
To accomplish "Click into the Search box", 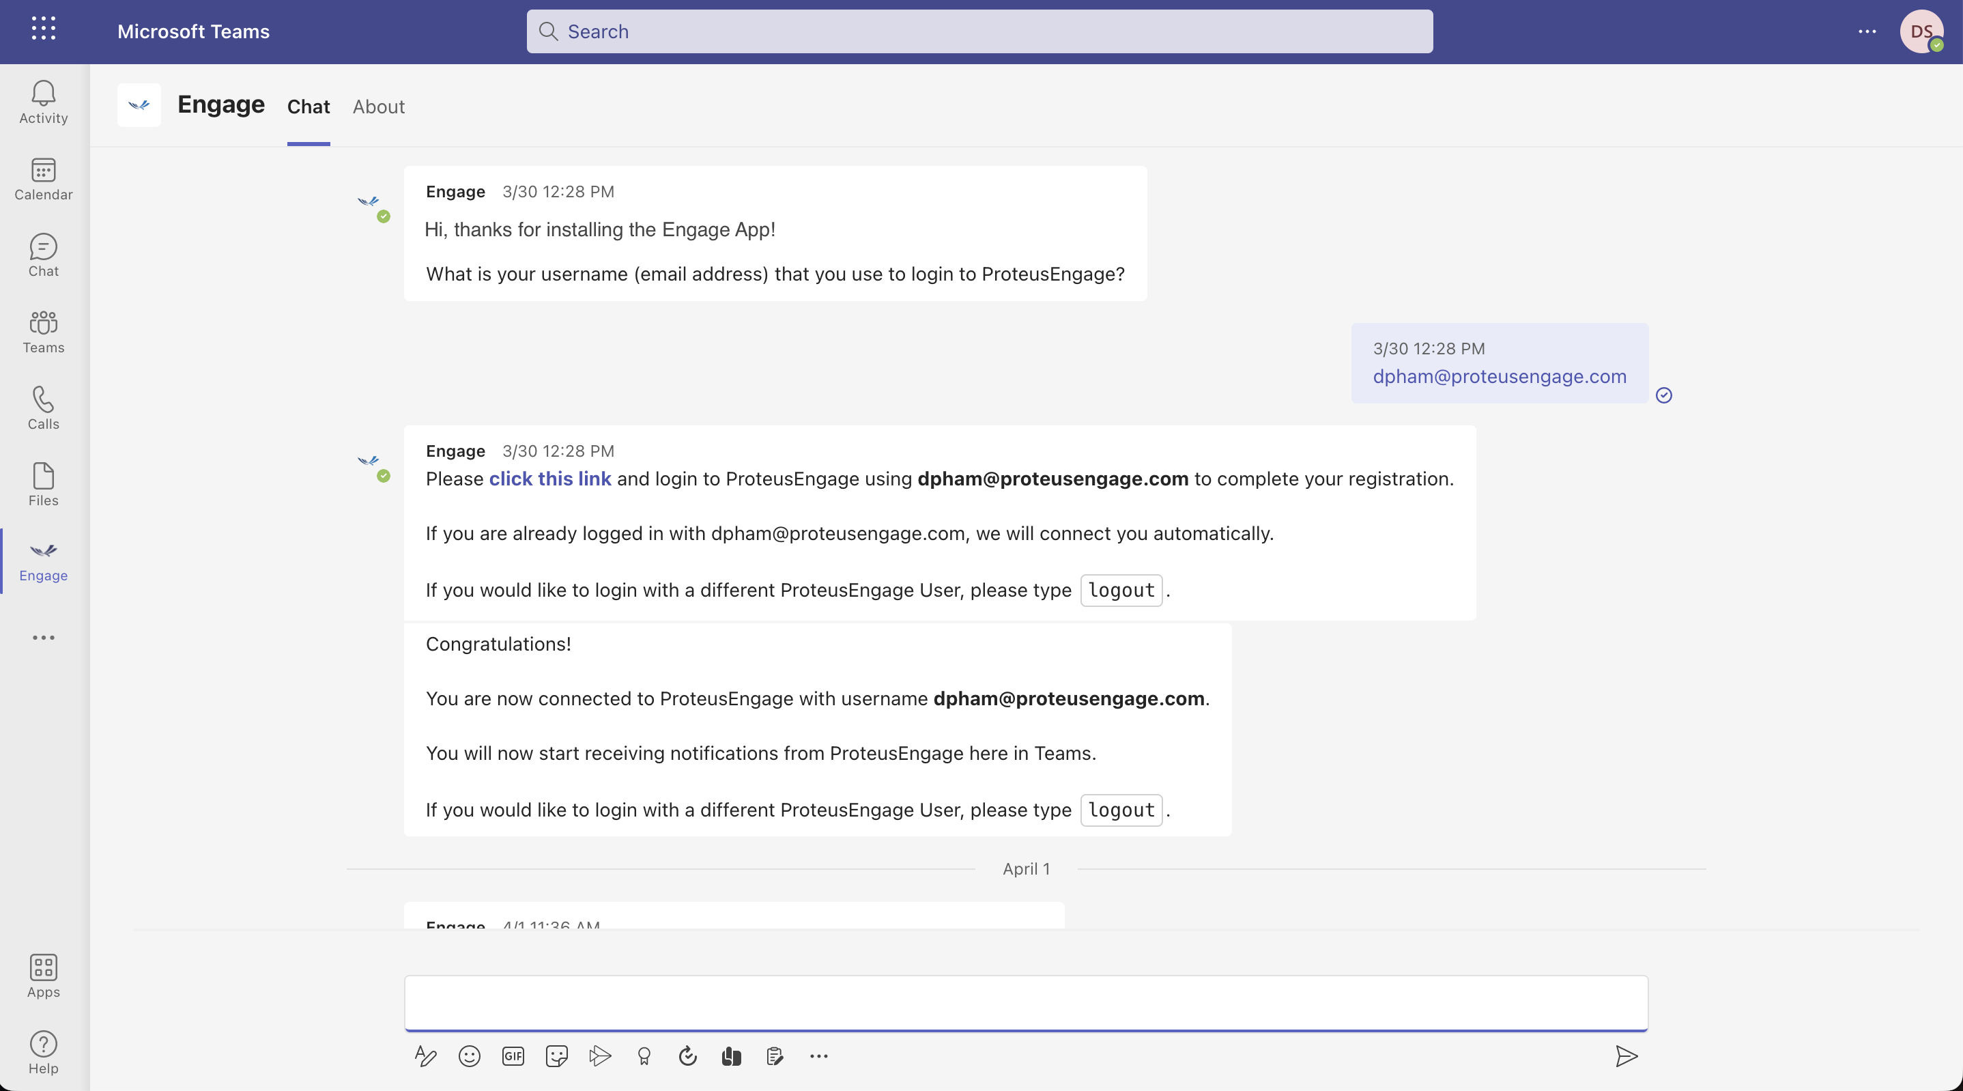I will pos(979,31).
